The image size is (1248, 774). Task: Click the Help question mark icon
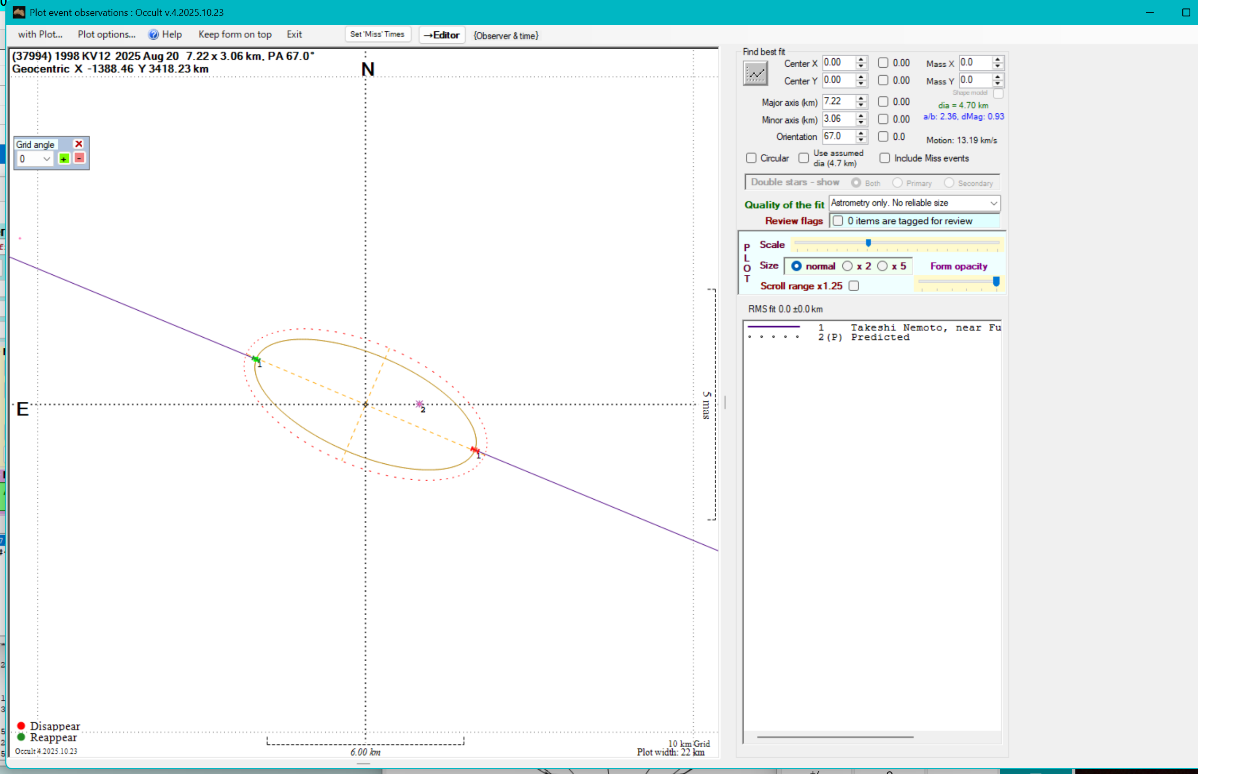coord(153,34)
